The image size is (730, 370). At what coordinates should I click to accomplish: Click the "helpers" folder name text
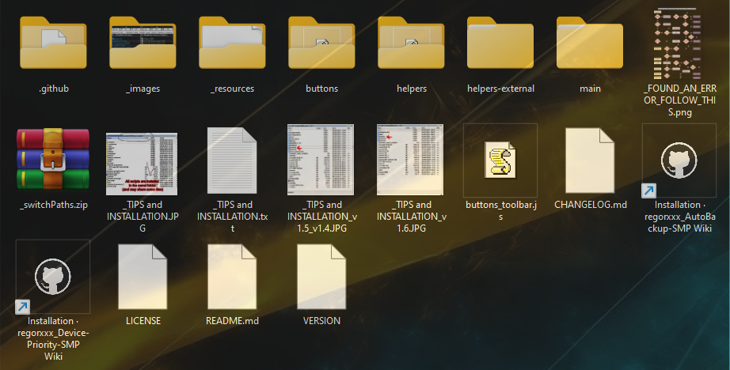point(412,89)
